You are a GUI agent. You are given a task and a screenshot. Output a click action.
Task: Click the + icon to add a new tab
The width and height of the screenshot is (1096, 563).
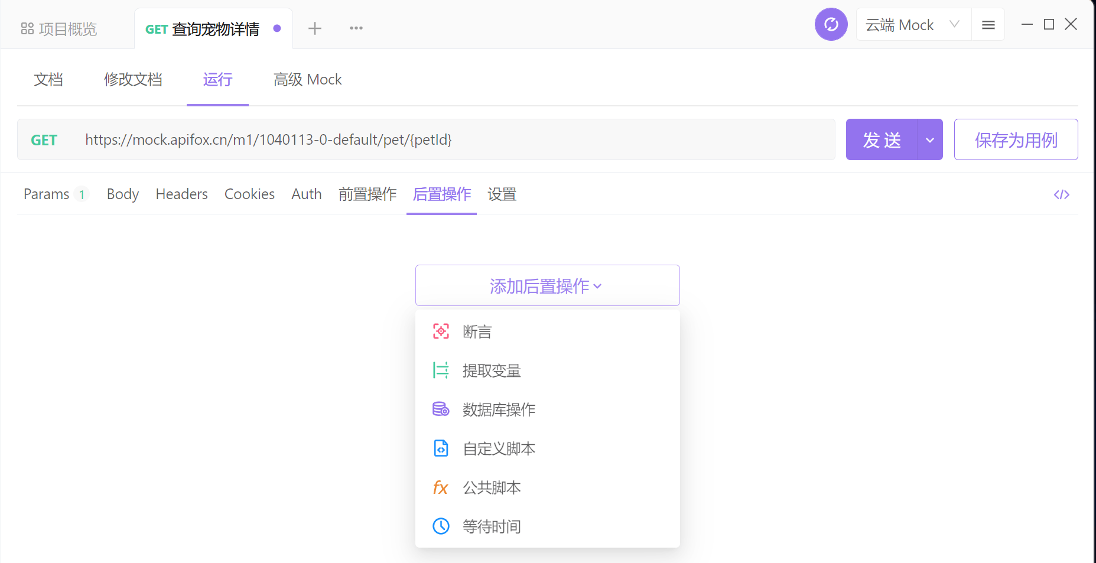click(x=315, y=28)
